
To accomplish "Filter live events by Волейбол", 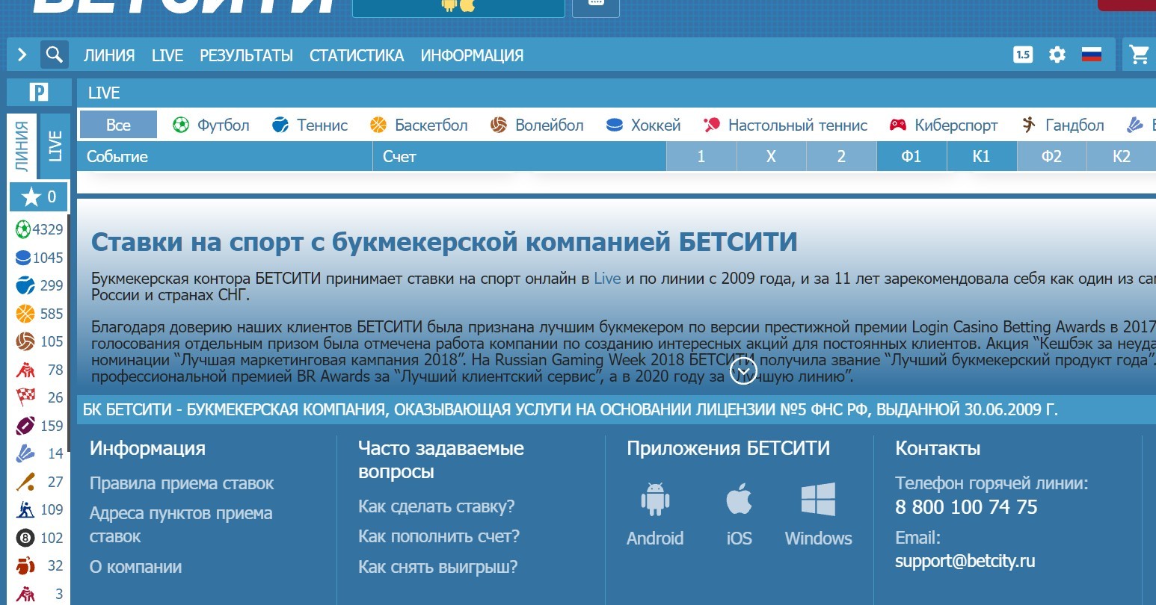I will point(537,125).
